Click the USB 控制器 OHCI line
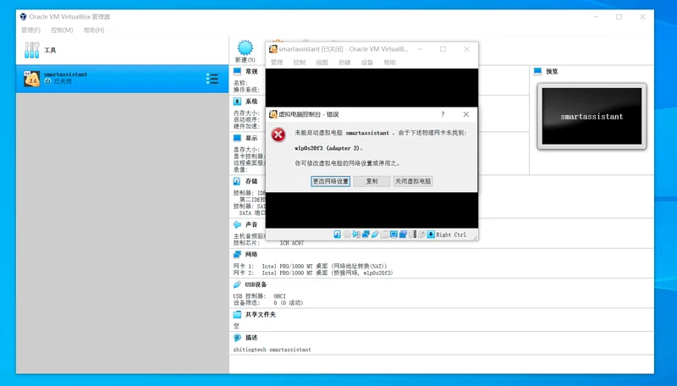Screen dimensions: 677x386 [260, 296]
